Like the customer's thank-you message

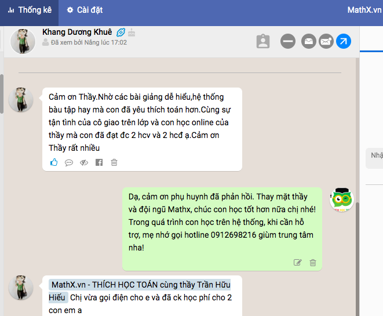54,162
